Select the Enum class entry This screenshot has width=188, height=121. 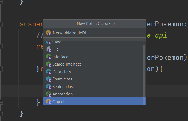pos(62,79)
